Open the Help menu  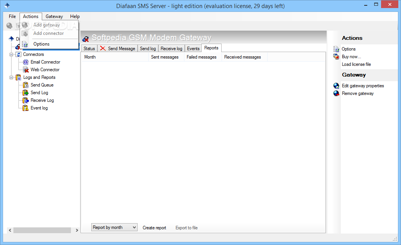click(75, 16)
